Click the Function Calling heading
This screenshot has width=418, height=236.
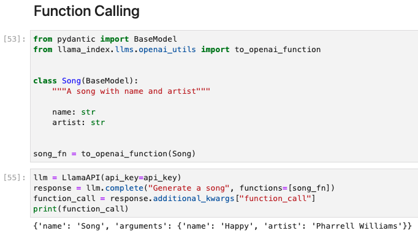pyautogui.click(x=86, y=11)
